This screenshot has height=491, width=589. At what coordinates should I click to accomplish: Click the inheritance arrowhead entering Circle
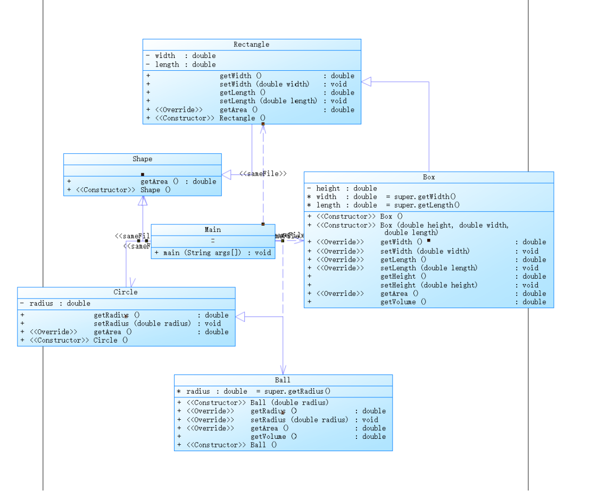coord(240,317)
